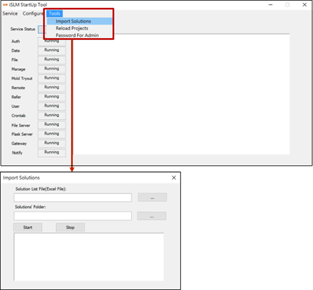
Task: Focus the Solutions' Folder input field
Action: (73, 216)
